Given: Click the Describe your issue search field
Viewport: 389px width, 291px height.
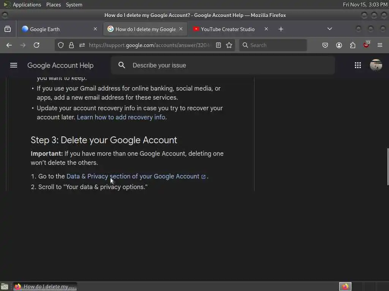Looking at the screenshot, I should [x=223, y=65].
